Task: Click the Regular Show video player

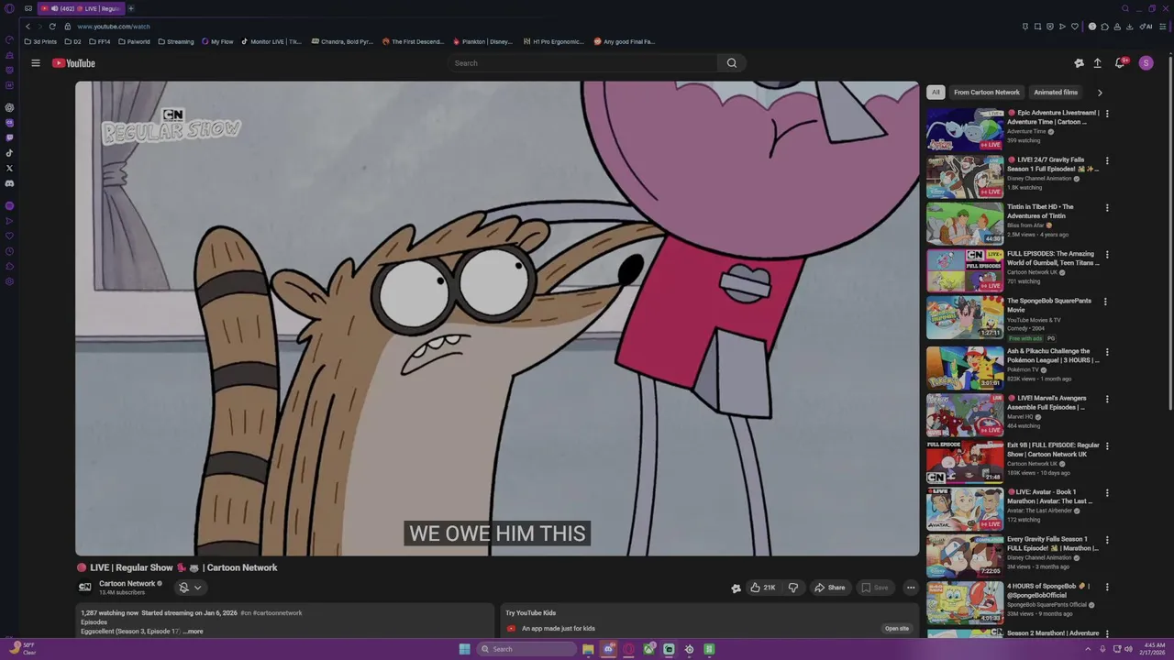Action: point(497,318)
